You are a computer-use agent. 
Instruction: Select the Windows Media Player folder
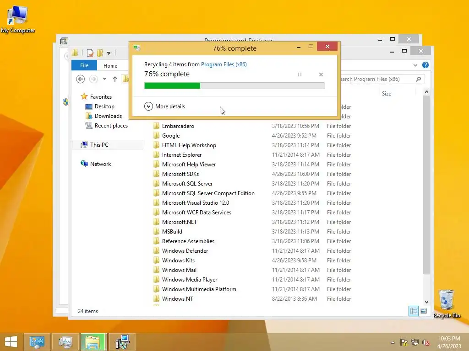click(190, 280)
